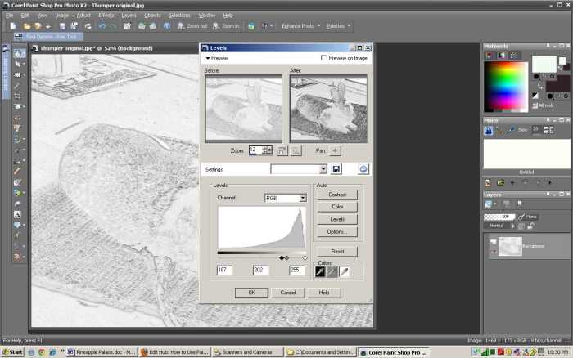Enable the Preview on Image checkbox
The width and height of the screenshot is (573, 358).
click(323, 58)
